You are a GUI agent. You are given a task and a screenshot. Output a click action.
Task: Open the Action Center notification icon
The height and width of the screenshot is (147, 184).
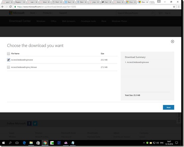[x=176, y=143]
